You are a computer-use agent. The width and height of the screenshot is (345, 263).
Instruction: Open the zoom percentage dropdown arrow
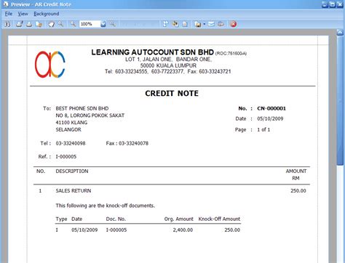pos(103,24)
